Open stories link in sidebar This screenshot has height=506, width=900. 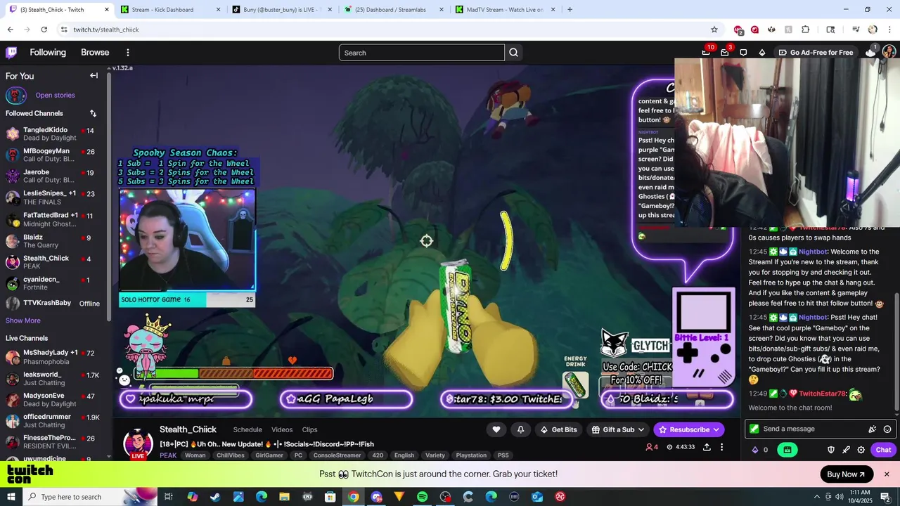(55, 95)
